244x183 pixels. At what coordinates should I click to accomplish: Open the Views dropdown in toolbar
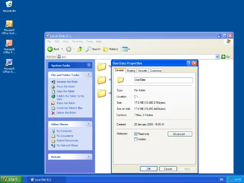[126, 49]
